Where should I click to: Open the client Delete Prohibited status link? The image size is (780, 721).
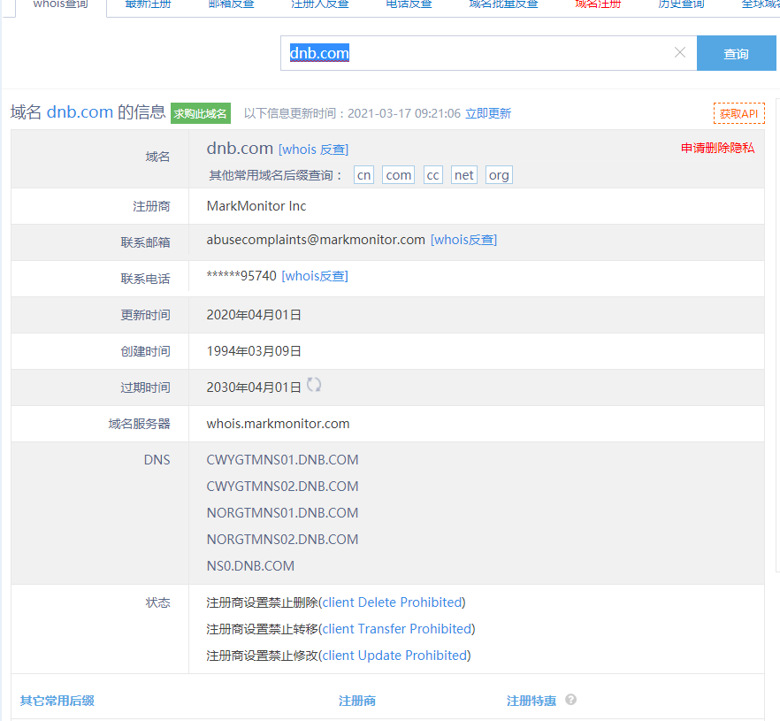coord(392,602)
